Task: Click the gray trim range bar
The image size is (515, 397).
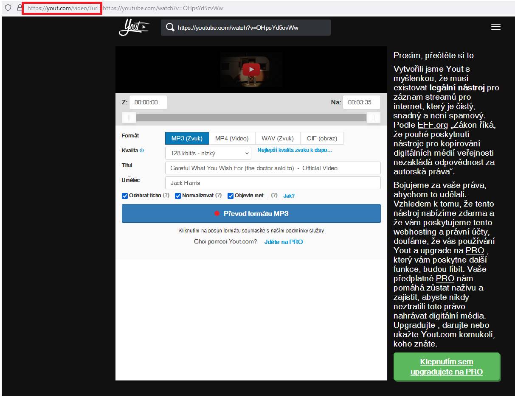Action: click(x=251, y=117)
